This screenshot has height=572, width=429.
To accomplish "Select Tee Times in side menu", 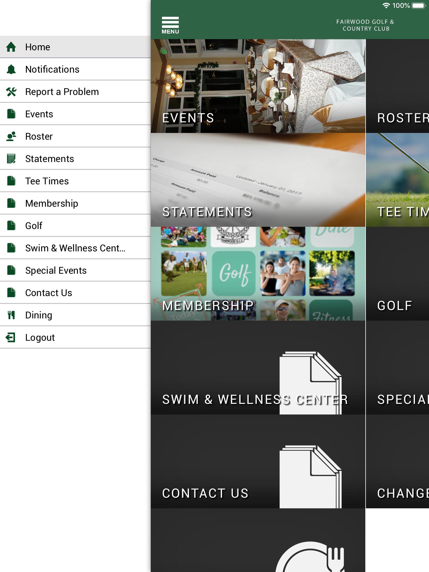I will pos(75,181).
